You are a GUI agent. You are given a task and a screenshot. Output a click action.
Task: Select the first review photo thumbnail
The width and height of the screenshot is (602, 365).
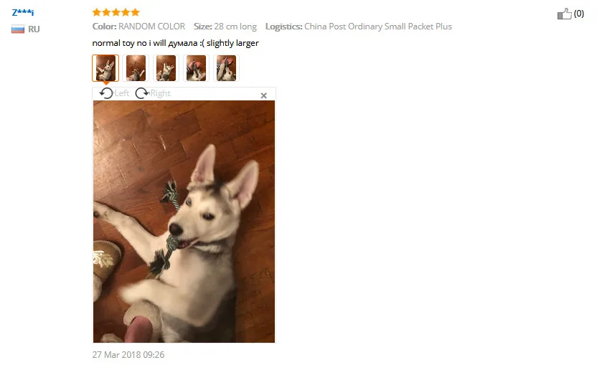(x=105, y=68)
